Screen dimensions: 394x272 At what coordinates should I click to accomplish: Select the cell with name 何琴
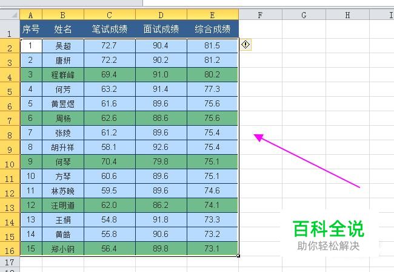pos(63,162)
